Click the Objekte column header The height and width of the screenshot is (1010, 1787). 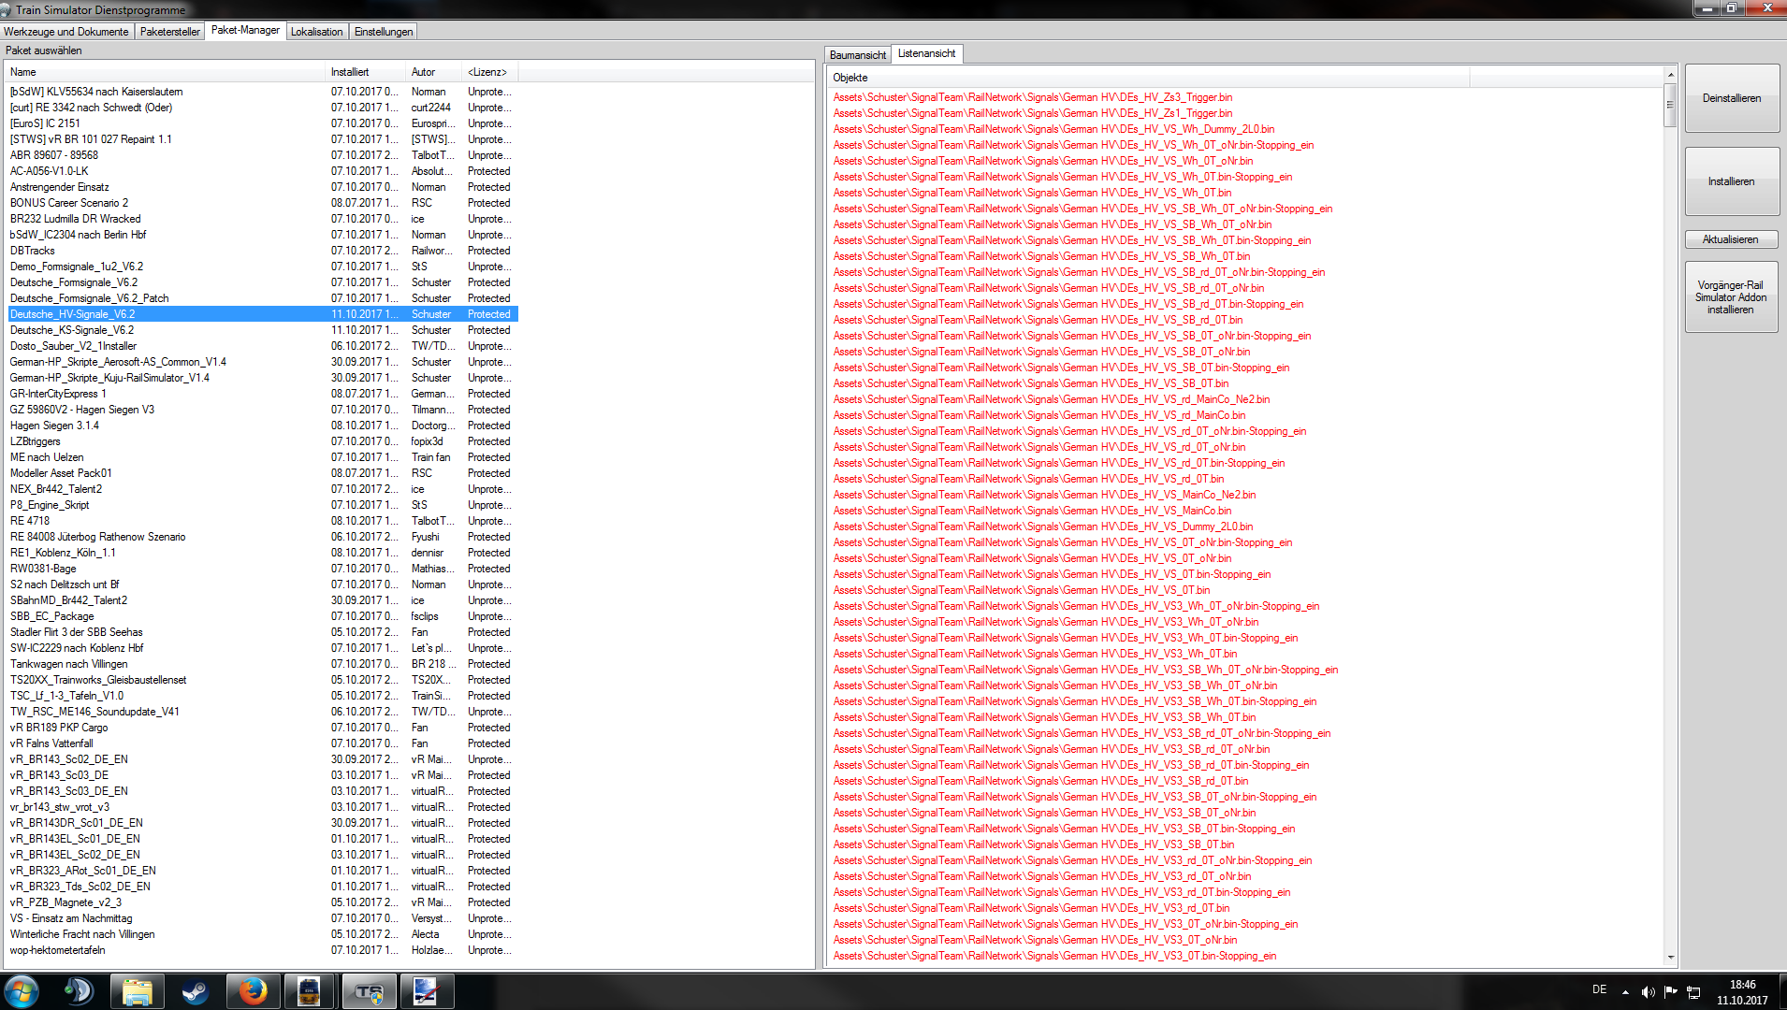click(x=1151, y=78)
